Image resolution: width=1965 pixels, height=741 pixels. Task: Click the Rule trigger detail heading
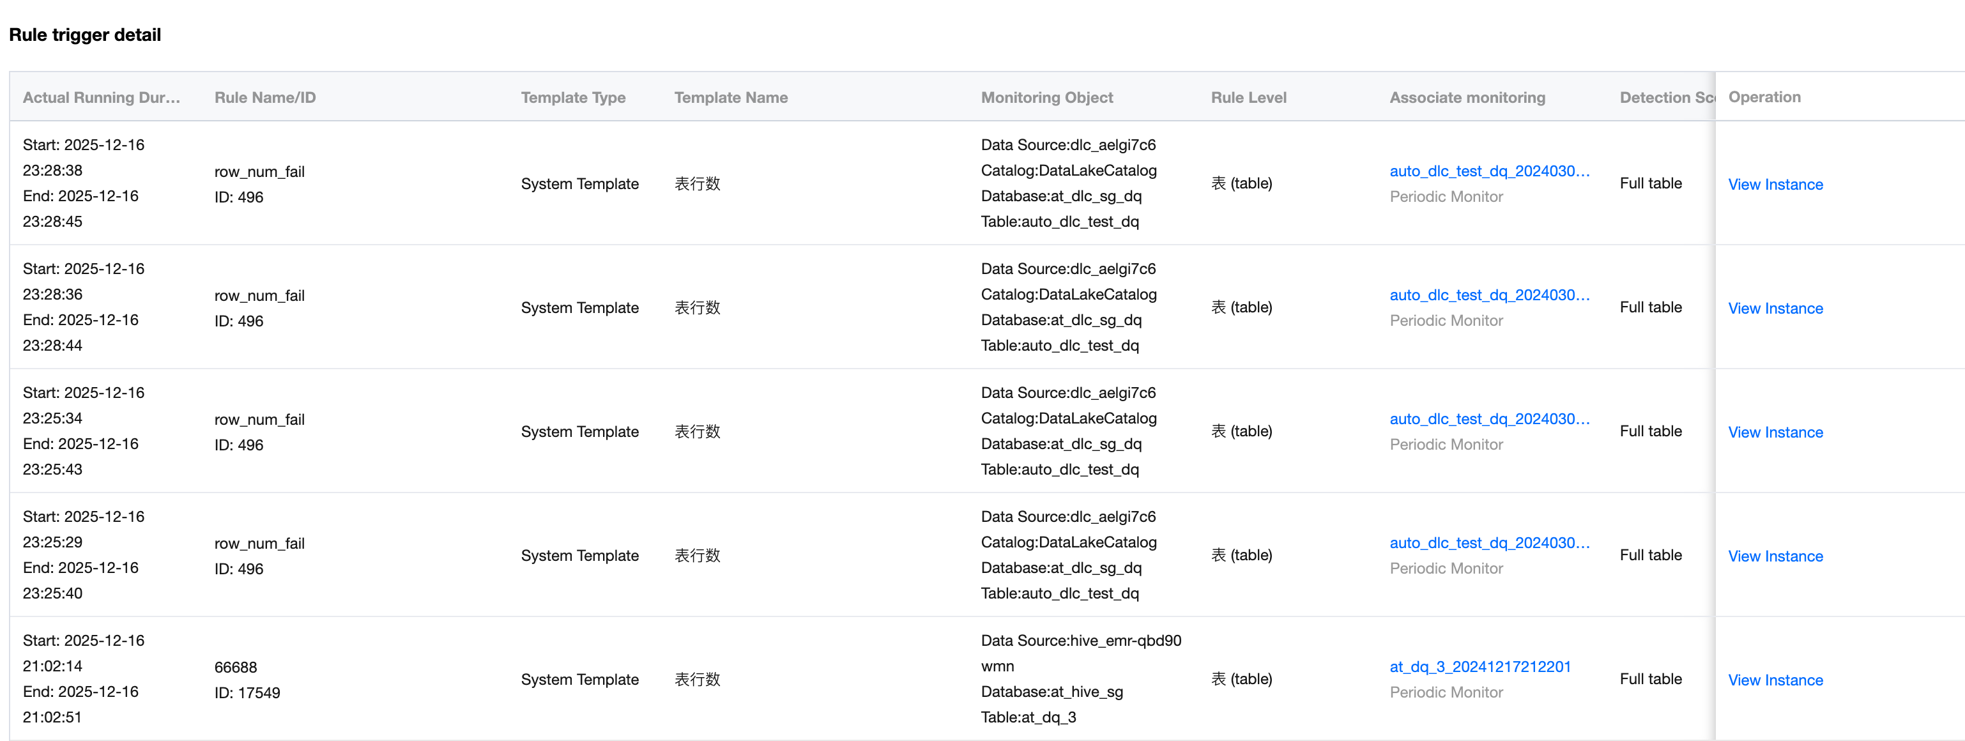pyautogui.click(x=85, y=35)
